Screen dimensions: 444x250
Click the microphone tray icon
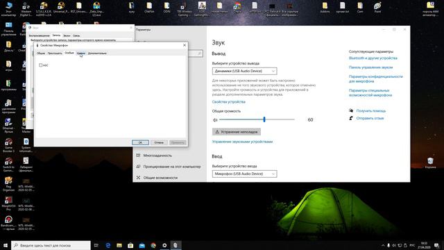coord(388,245)
